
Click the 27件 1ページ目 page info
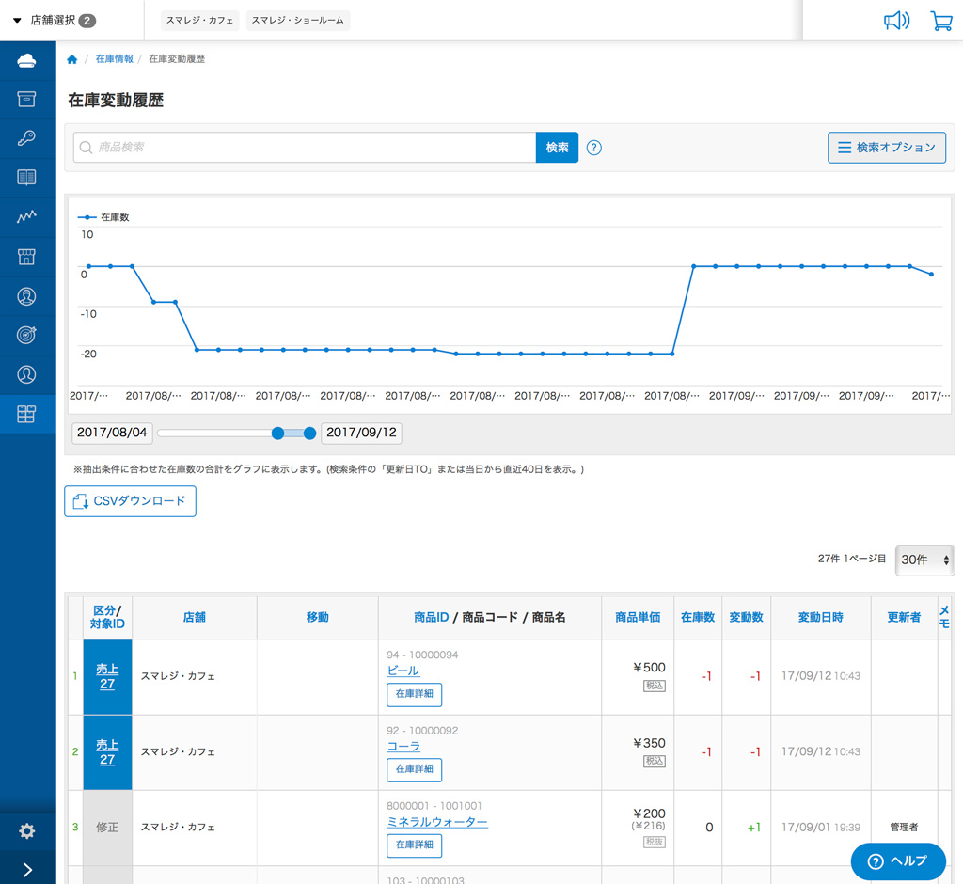click(852, 559)
